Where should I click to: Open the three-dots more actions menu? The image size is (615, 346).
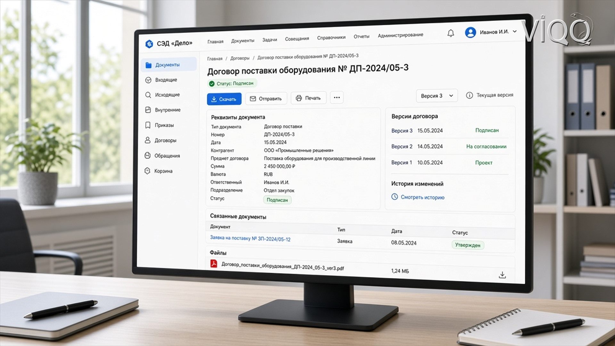point(337,97)
